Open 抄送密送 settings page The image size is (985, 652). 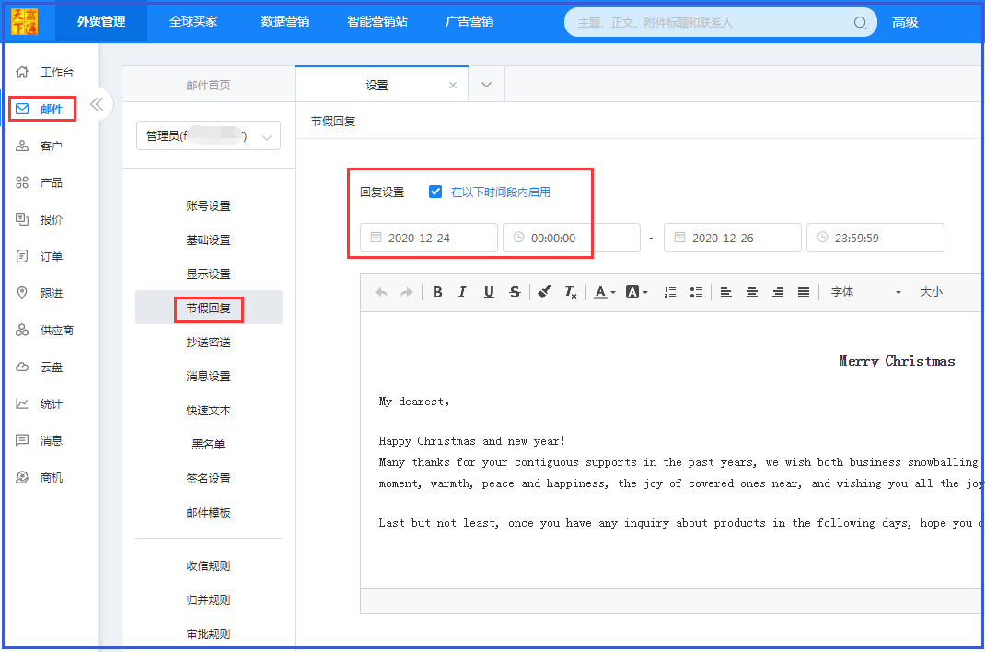(x=208, y=342)
